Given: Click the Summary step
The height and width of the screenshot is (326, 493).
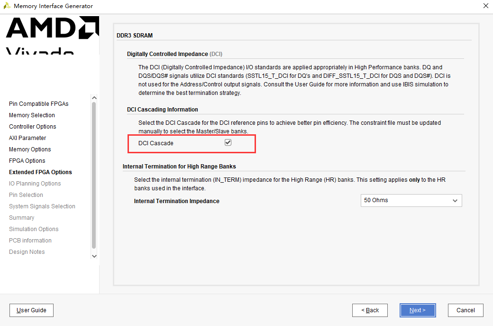Looking at the screenshot, I should tap(21, 217).
